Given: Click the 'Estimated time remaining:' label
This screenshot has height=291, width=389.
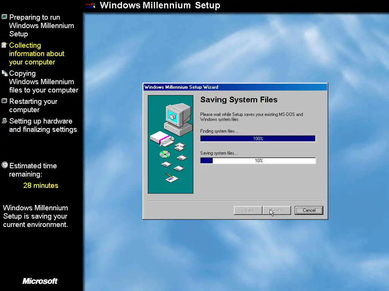Looking at the screenshot, I should 33,170.
